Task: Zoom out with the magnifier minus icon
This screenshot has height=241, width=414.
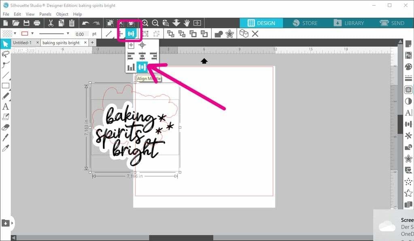Action: (x=155, y=23)
